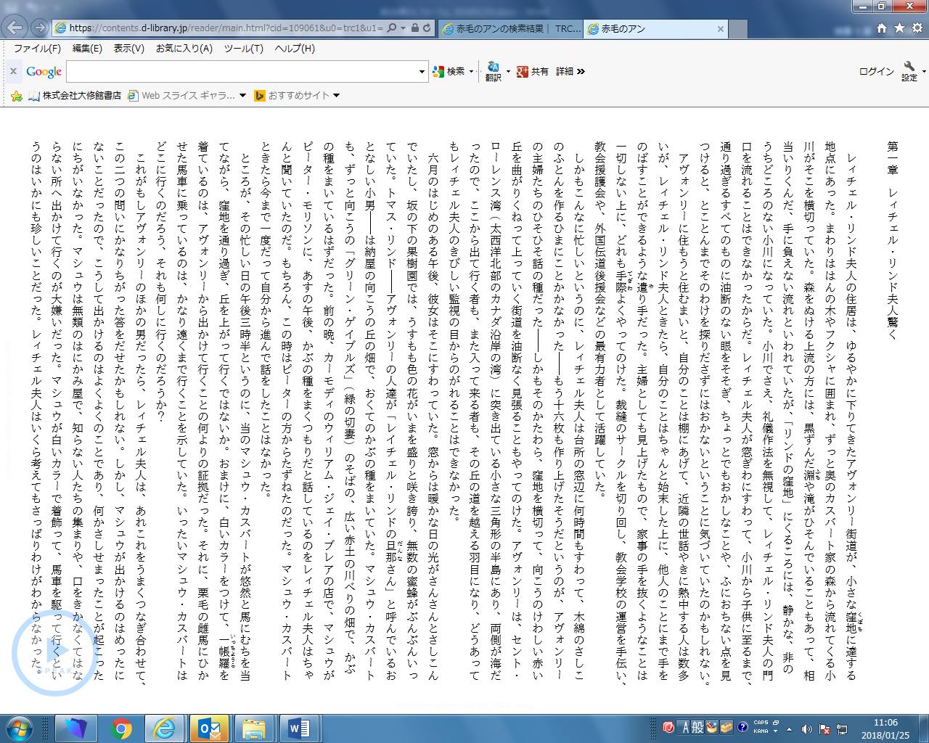Expand the 翻訳 dropdown arrow
The height and width of the screenshot is (743, 929).
[x=508, y=71]
